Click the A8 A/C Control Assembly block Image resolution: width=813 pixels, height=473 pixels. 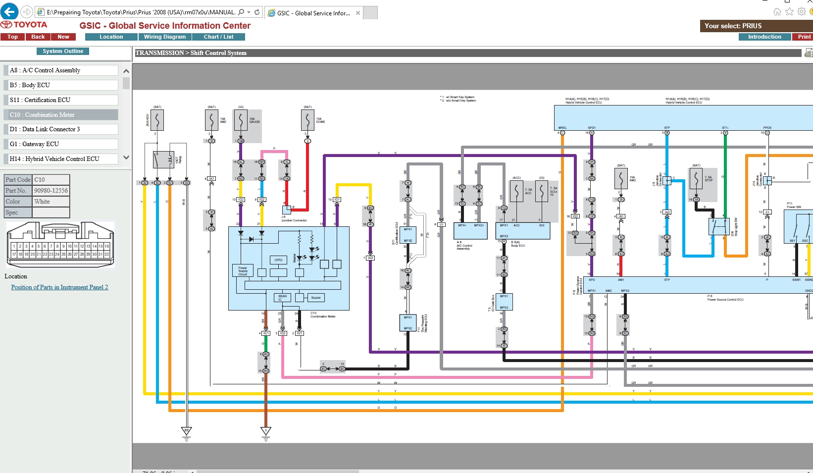470,231
